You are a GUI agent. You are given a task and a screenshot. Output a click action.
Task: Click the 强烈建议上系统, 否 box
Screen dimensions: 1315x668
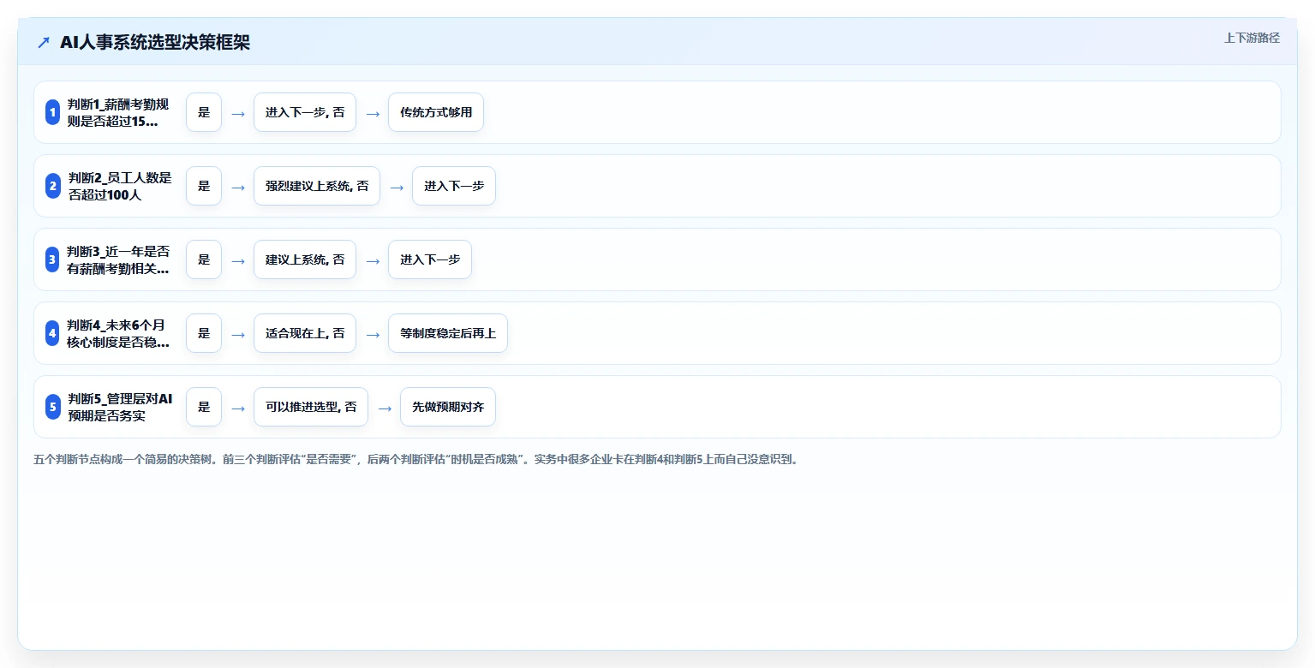pyautogui.click(x=317, y=186)
